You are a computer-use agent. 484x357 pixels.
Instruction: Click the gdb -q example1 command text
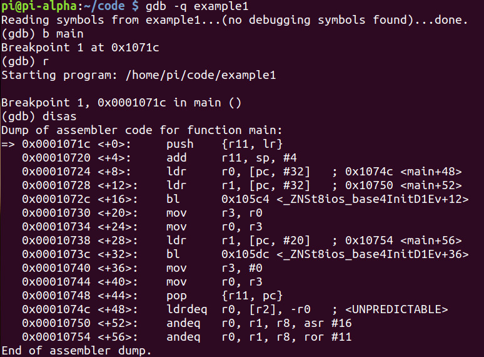coord(196,7)
